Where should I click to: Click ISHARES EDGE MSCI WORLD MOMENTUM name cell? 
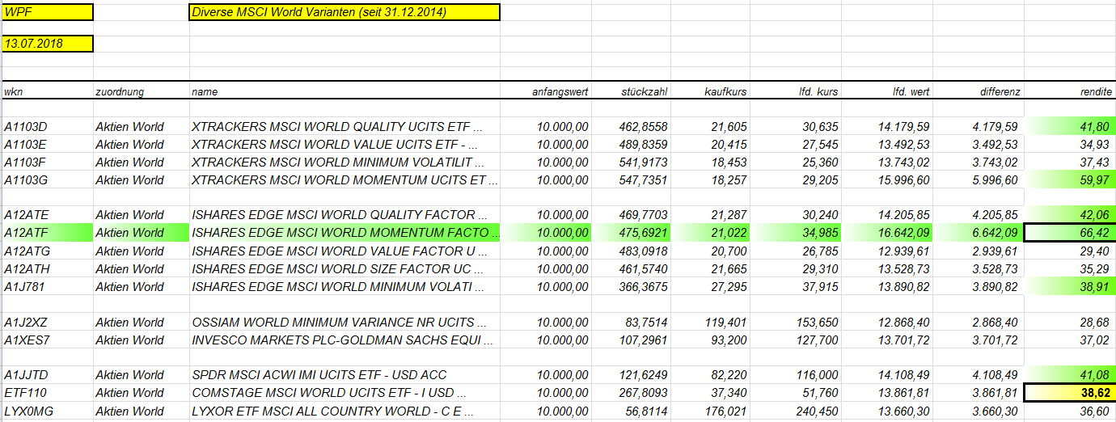click(345, 233)
